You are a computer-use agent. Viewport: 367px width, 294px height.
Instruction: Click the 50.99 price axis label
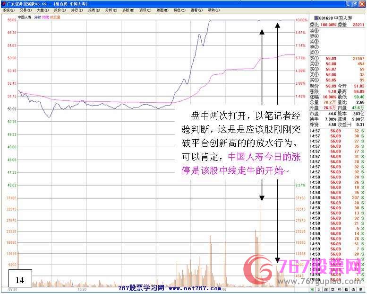pyautogui.click(x=12, y=109)
